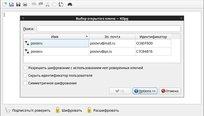The width and height of the screenshot is (204, 116).
Task: Enable encryption with unverified keys checkbox
Action: [25, 68]
